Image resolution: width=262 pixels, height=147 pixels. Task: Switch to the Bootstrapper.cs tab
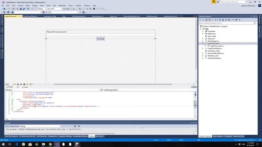tap(98, 16)
